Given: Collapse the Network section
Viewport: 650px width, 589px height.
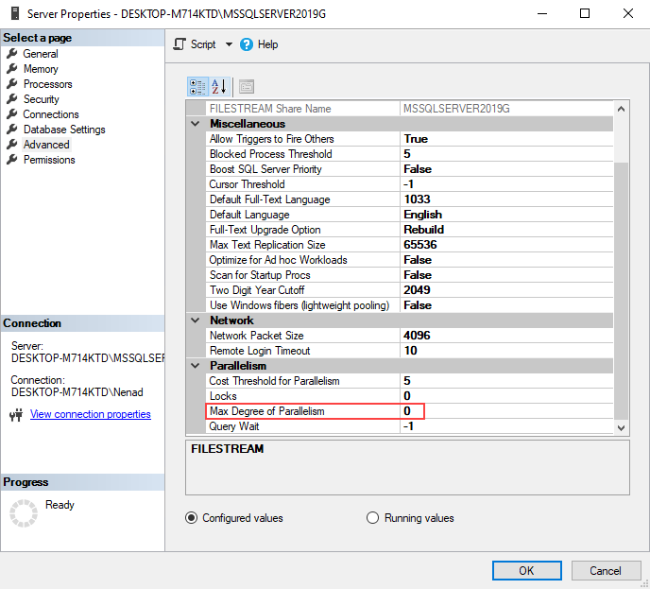Looking at the screenshot, I should coord(196,320).
